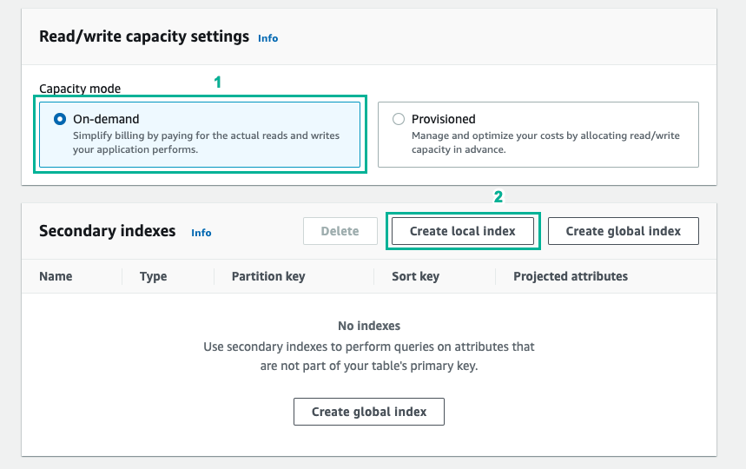
Task: Sort by the Name column header
Action: (56, 276)
